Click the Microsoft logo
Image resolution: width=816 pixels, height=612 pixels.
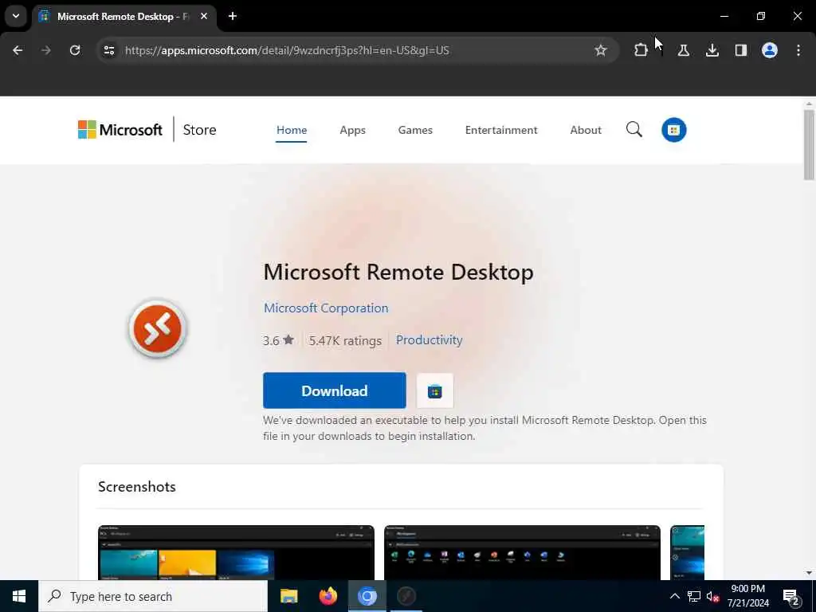click(x=120, y=130)
